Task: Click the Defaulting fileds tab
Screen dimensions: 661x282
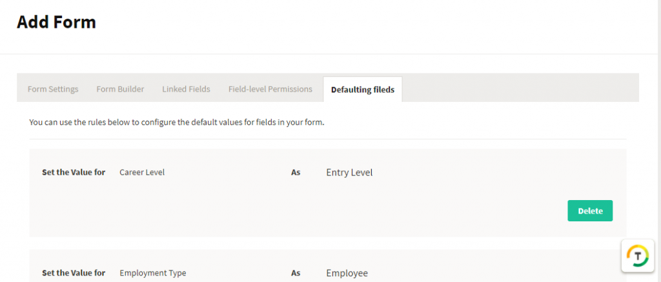Action: pyautogui.click(x=363, y=89)
